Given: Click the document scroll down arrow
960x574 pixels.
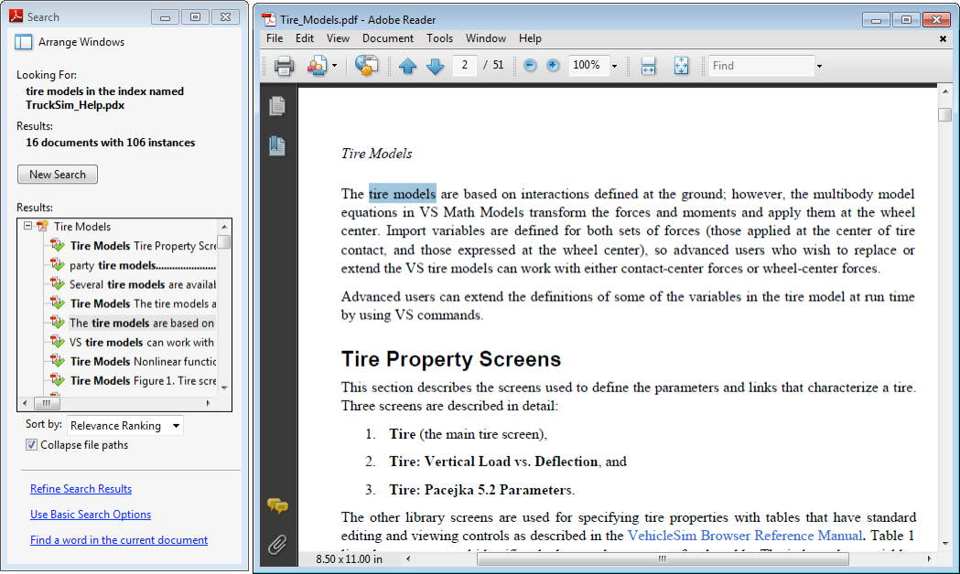Looking at the screenshot, I should point(945,544).
